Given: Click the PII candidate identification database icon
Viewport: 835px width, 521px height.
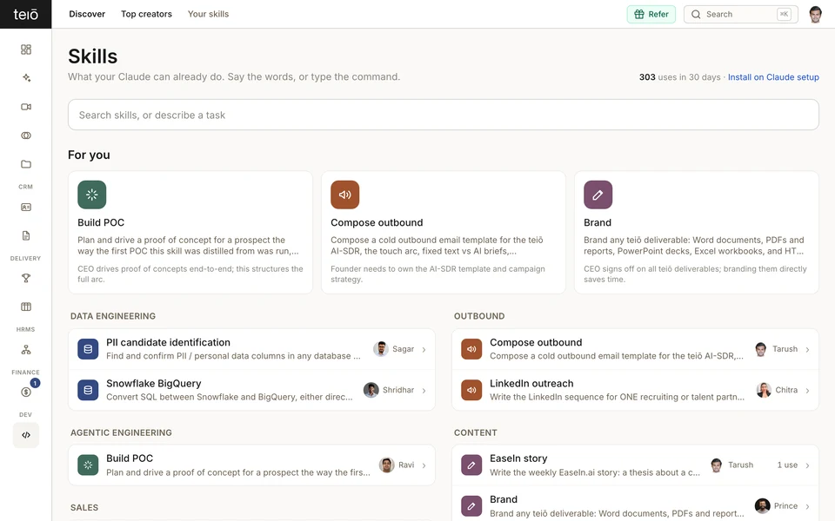Looking at the screenshot, I should click(x=88, y=349).
